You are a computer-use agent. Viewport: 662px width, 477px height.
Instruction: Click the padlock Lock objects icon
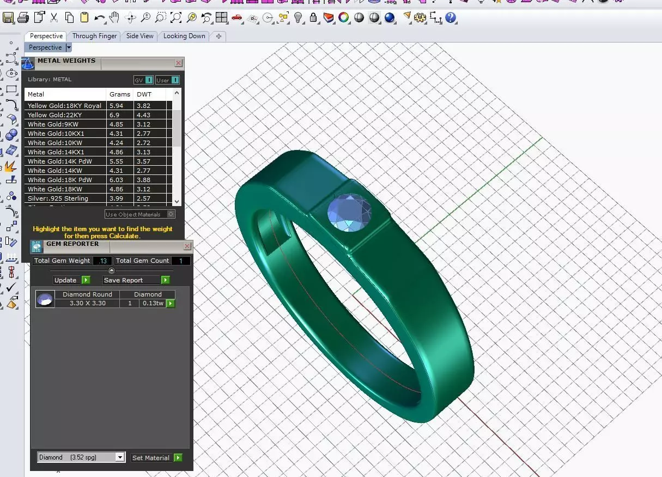313,18
